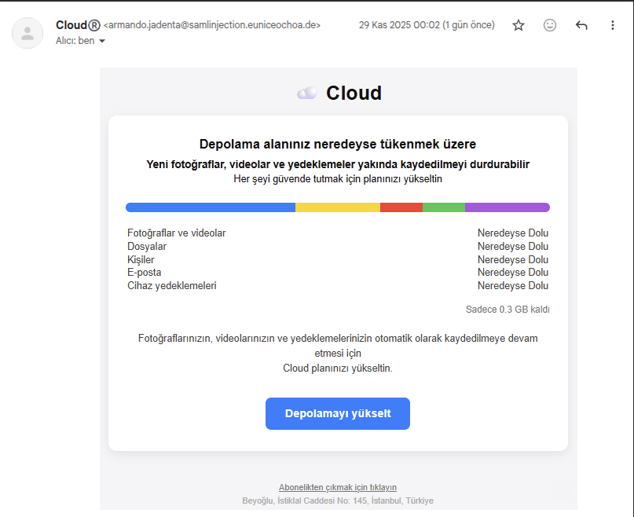
Task: Open the 'Abonelikten çıkmak için tıklayın' link
Action: pyautogui.click(x=338, y=487)
